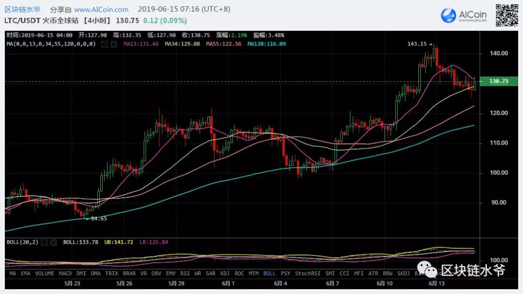The width and height of the screenshot is (523, 294).
Task: Select the DMA indicator tab
Action: pos(95,273)
